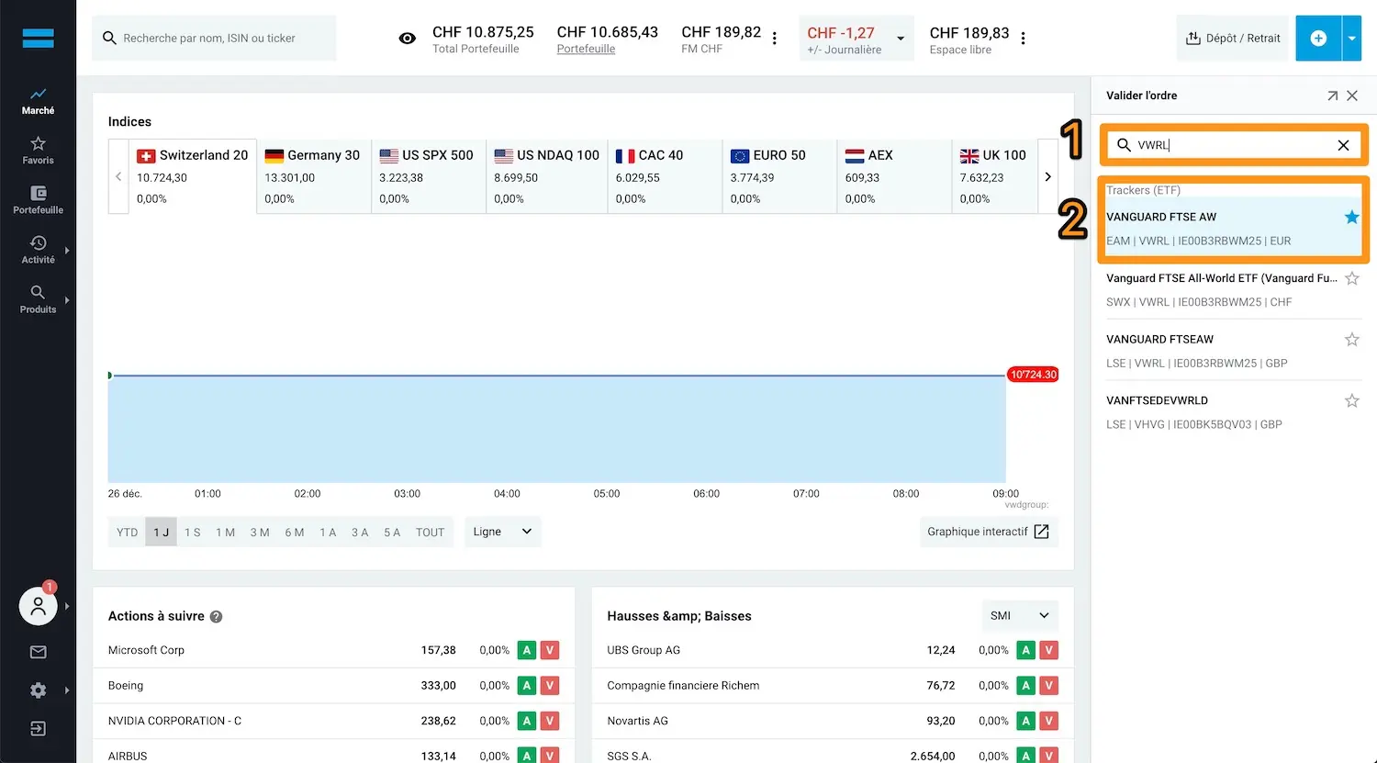Toggle portfolio values visibility with the eye icon
1377x763 pixels.
coord(407,38)
